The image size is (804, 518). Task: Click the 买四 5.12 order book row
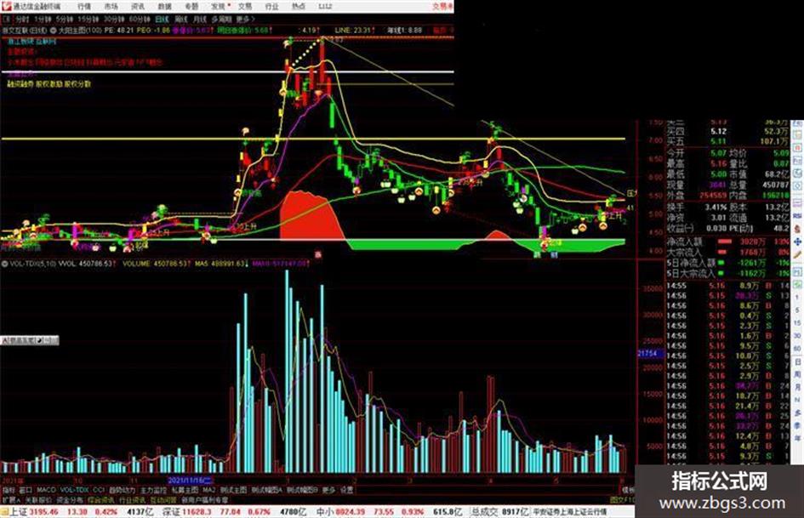(728, 131)
